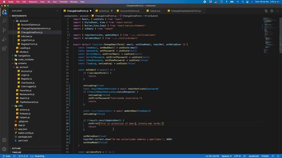
Task: Change encoding via UTF-8 status item
Action: point(237,156)
